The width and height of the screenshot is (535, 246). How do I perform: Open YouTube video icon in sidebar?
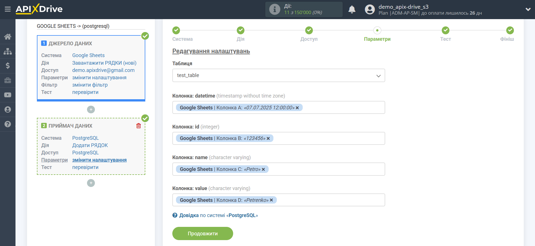8,95
